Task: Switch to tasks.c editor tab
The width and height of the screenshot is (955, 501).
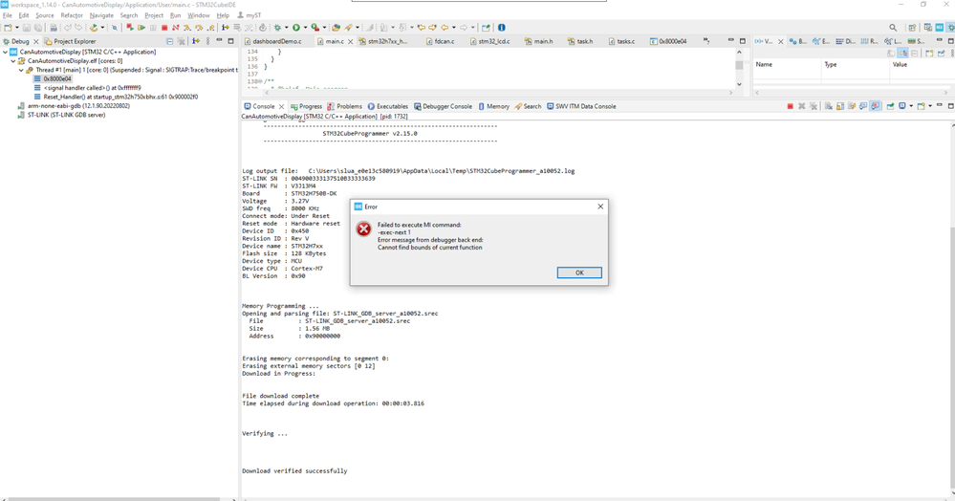Action: 620,41
